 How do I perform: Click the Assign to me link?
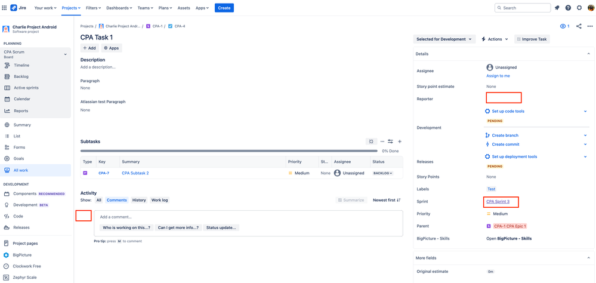coord(498,76)
